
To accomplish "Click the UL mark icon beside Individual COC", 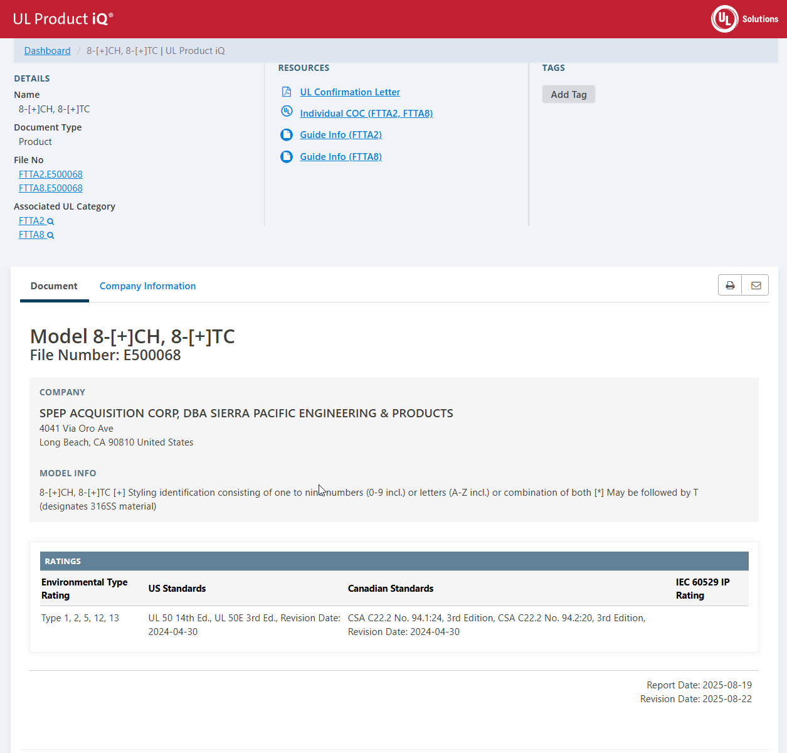I will (x=287, y=112).
